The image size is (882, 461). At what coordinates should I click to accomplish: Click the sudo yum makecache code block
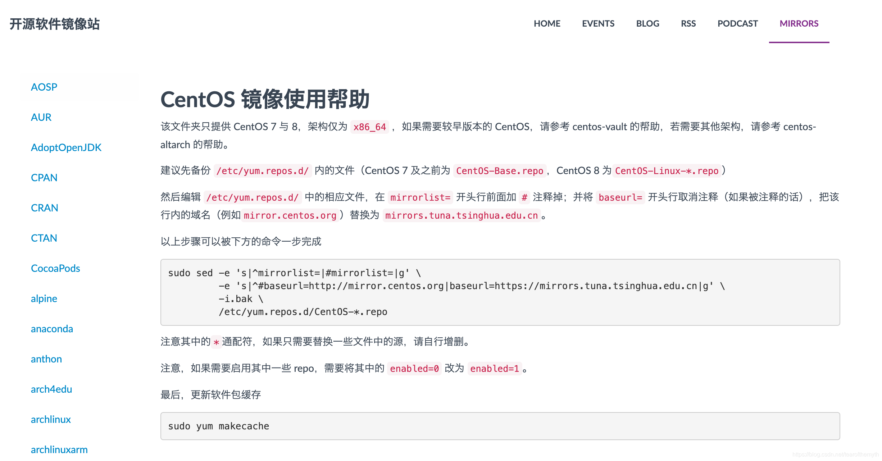[x=500, y=426]
